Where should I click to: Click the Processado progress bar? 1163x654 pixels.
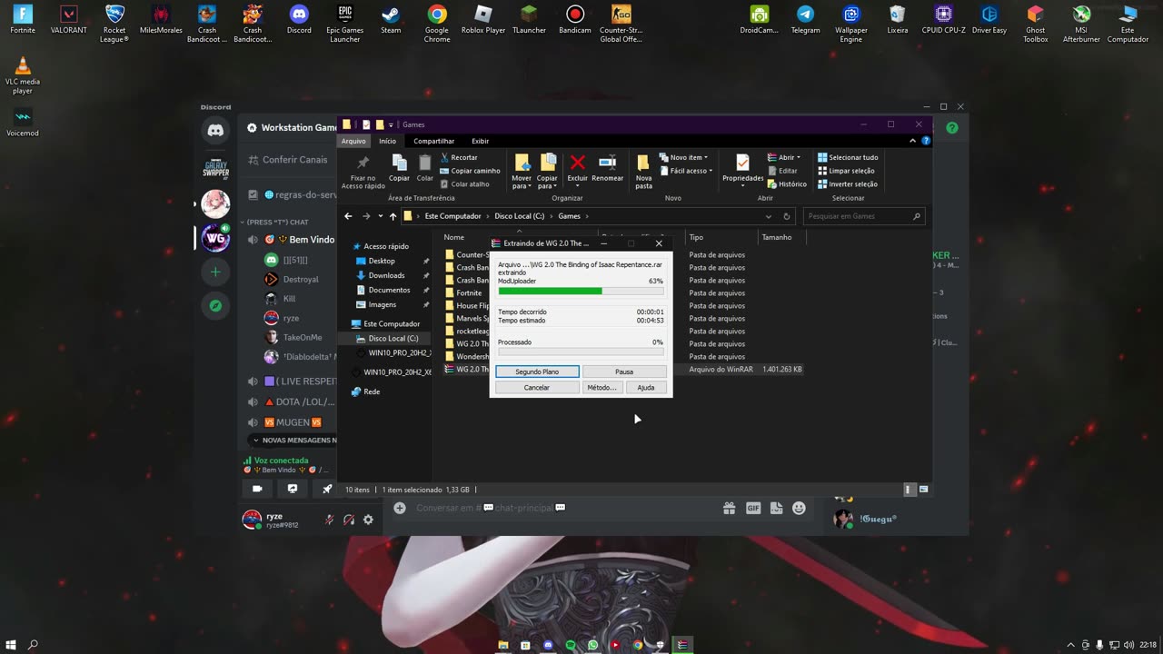(581, 352)
